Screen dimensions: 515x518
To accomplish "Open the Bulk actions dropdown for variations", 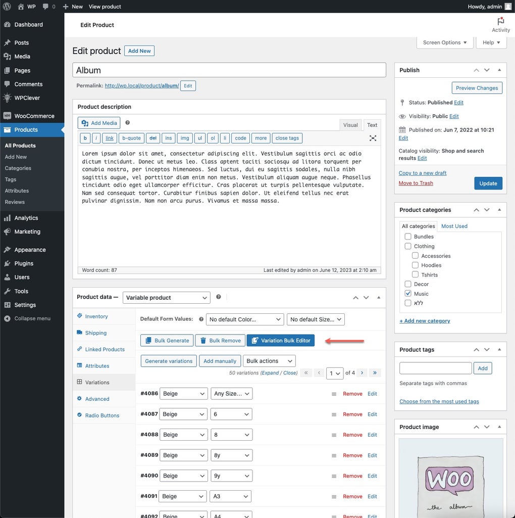I will click(269, 360).
